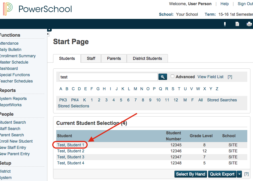Click help [?] beside Quick Export
253x181 pixels.
(246, 174)
